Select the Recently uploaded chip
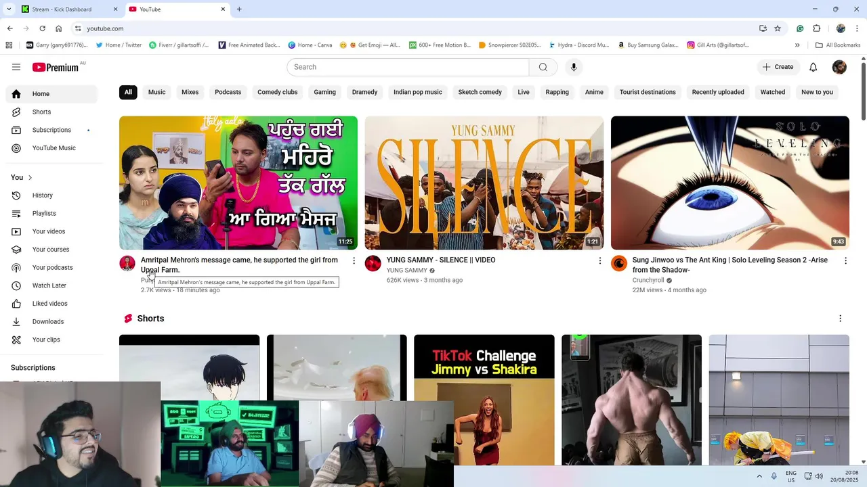This screenshot has width=867, height=487. pyautogui.click(x=718, y=92)
